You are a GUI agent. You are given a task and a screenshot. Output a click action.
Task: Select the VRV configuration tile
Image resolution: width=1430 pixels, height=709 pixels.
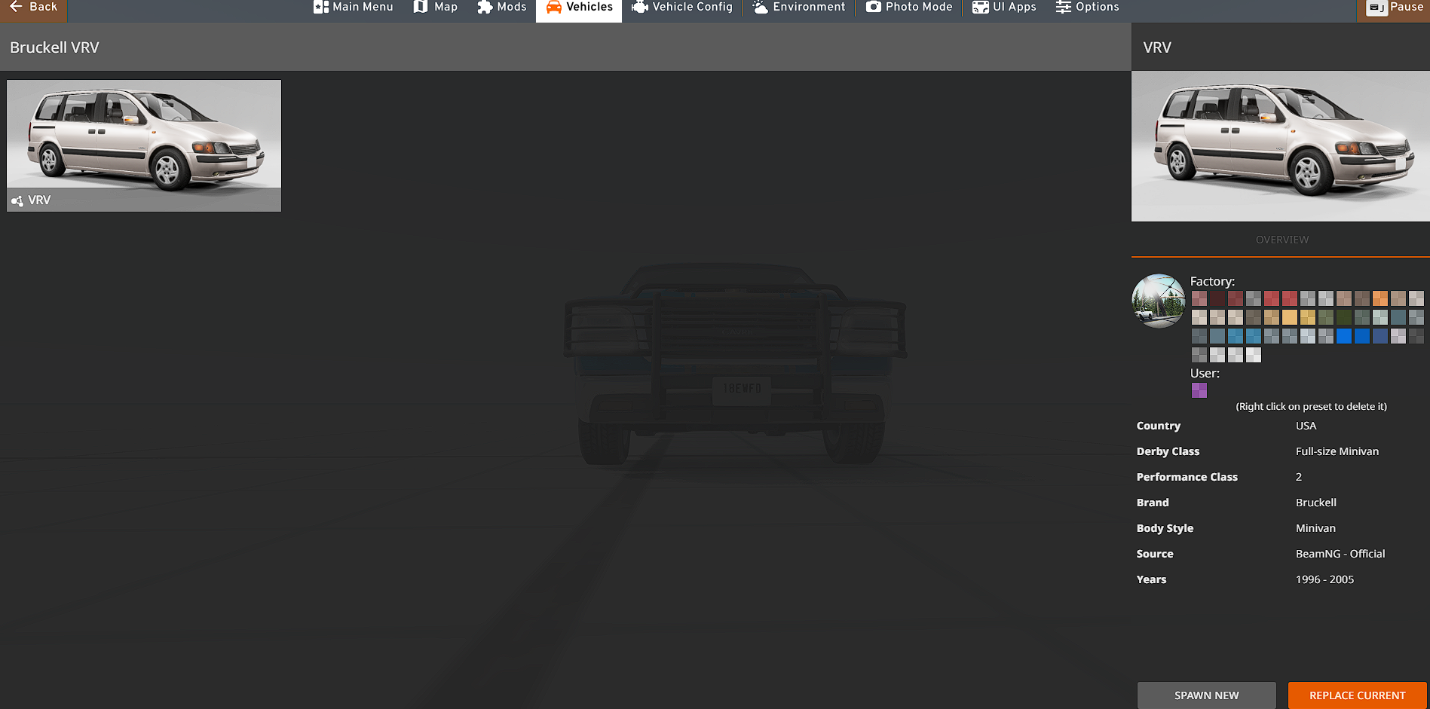(144, 145)
